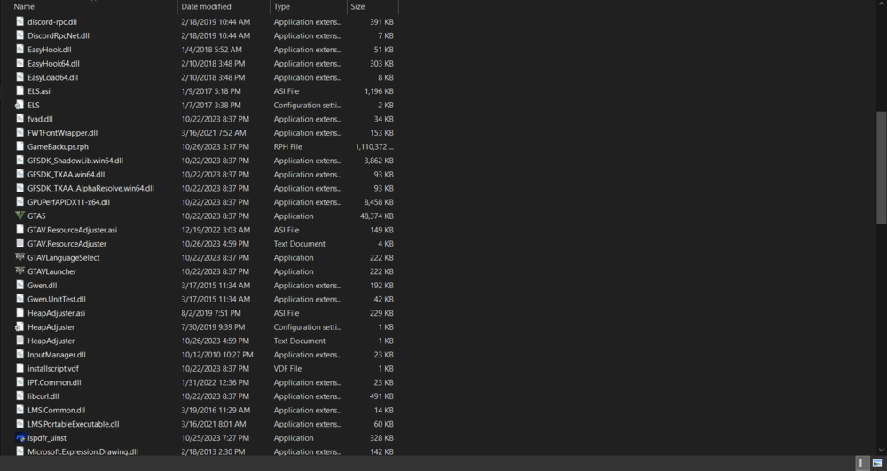This screenshot has height=471, width=887.
Task: Select the DiscordRpcNet.dll file name
Action: [x=59, y=35]
